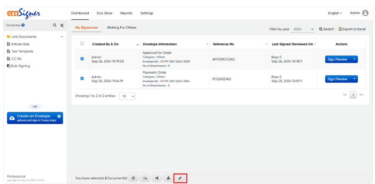Screen dimensions: 375x184
Task: Open Sign/Review dropdown arrow for APO085723AD
Action: [354, 59]
